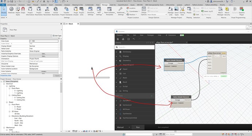Open the Properties help link
This screenshot has width=252, height=136.
click(6, 75)
